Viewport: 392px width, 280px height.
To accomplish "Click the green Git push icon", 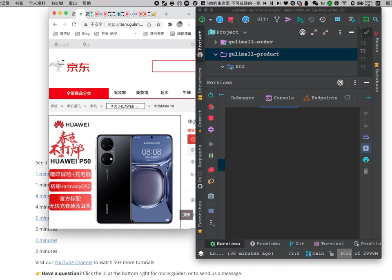I will pyautogui.click(x=299, y=20).
